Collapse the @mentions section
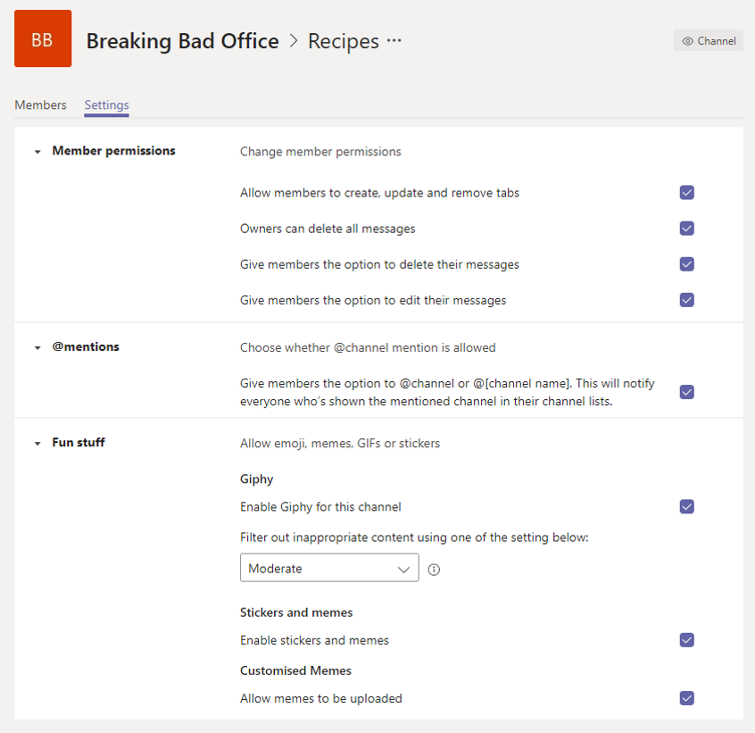755x733 pixels. (37, 347)
